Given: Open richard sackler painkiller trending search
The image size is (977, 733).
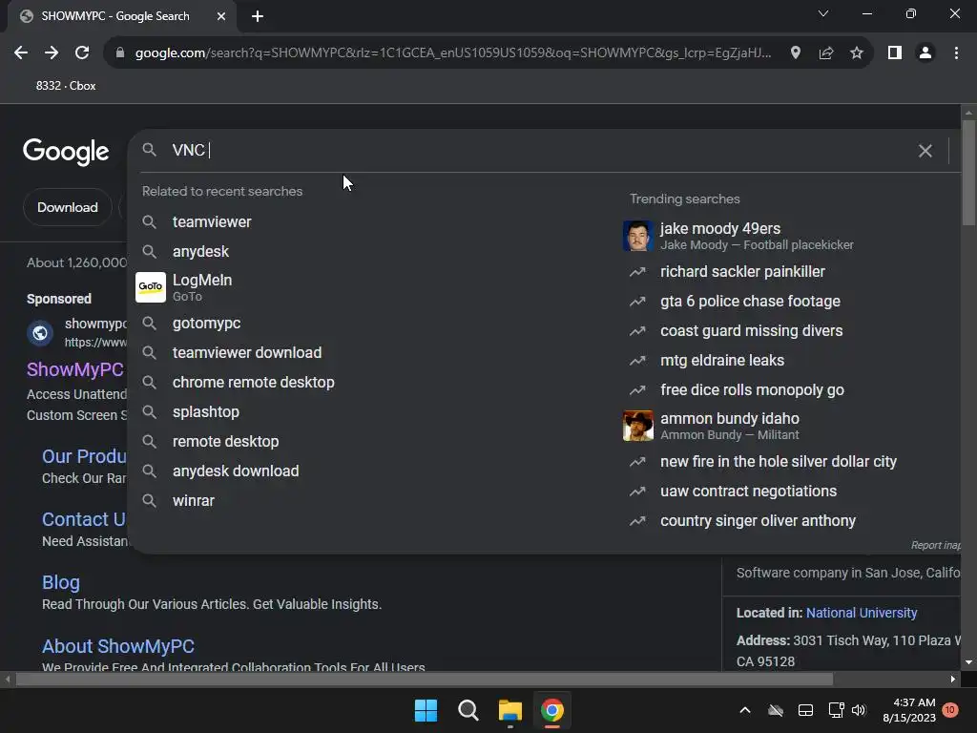Looking at the screenshot, I should (742, 272).
